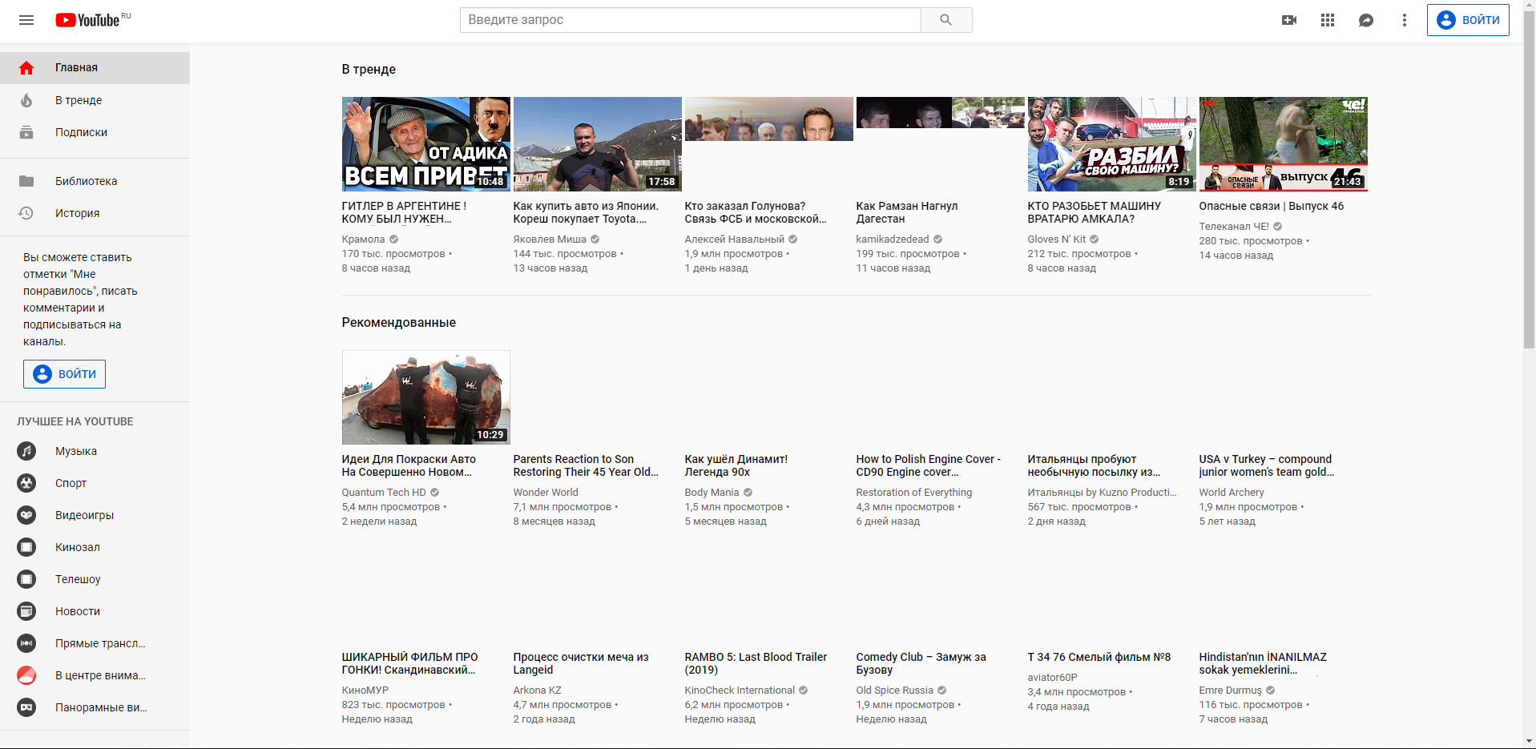This screenshot has width=1536, height=749.
Task: Open video title Comedy Club – Замуж за Бузову
Action: (921, 663)
